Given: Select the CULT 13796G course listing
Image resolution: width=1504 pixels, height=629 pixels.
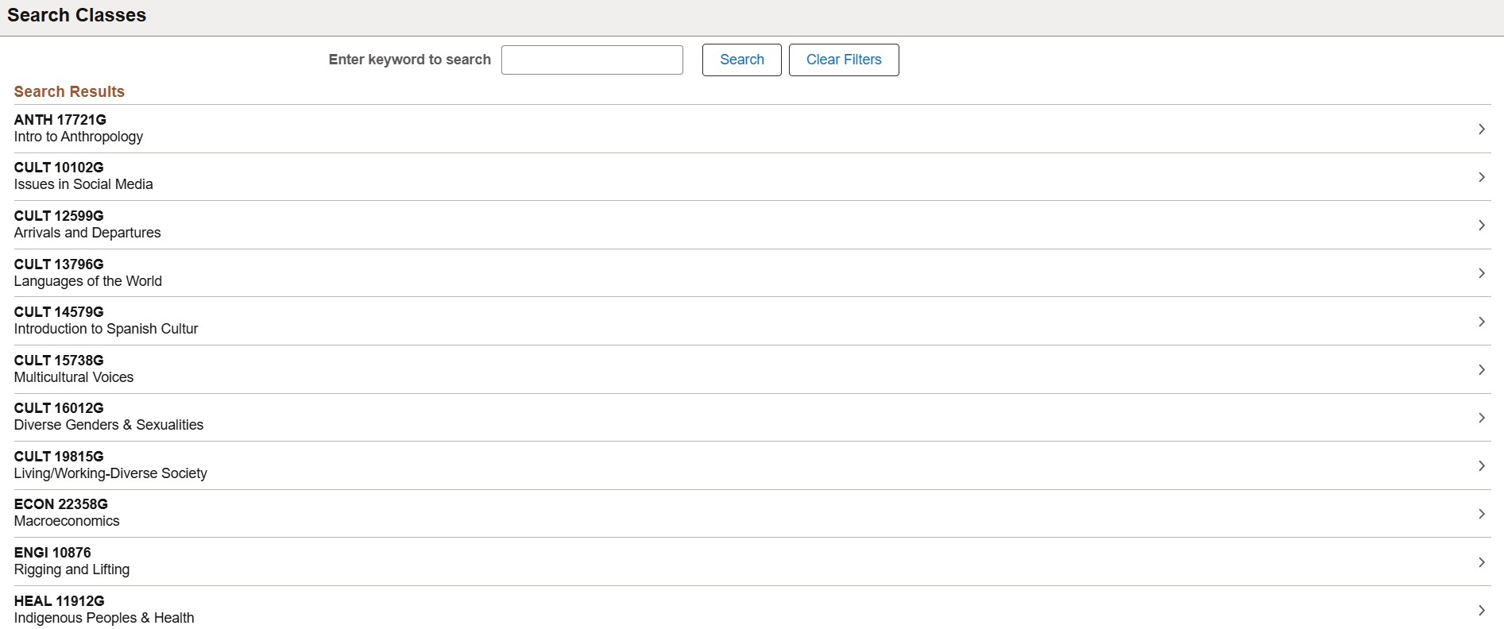Looking at the screenshot, I should 59,264.
